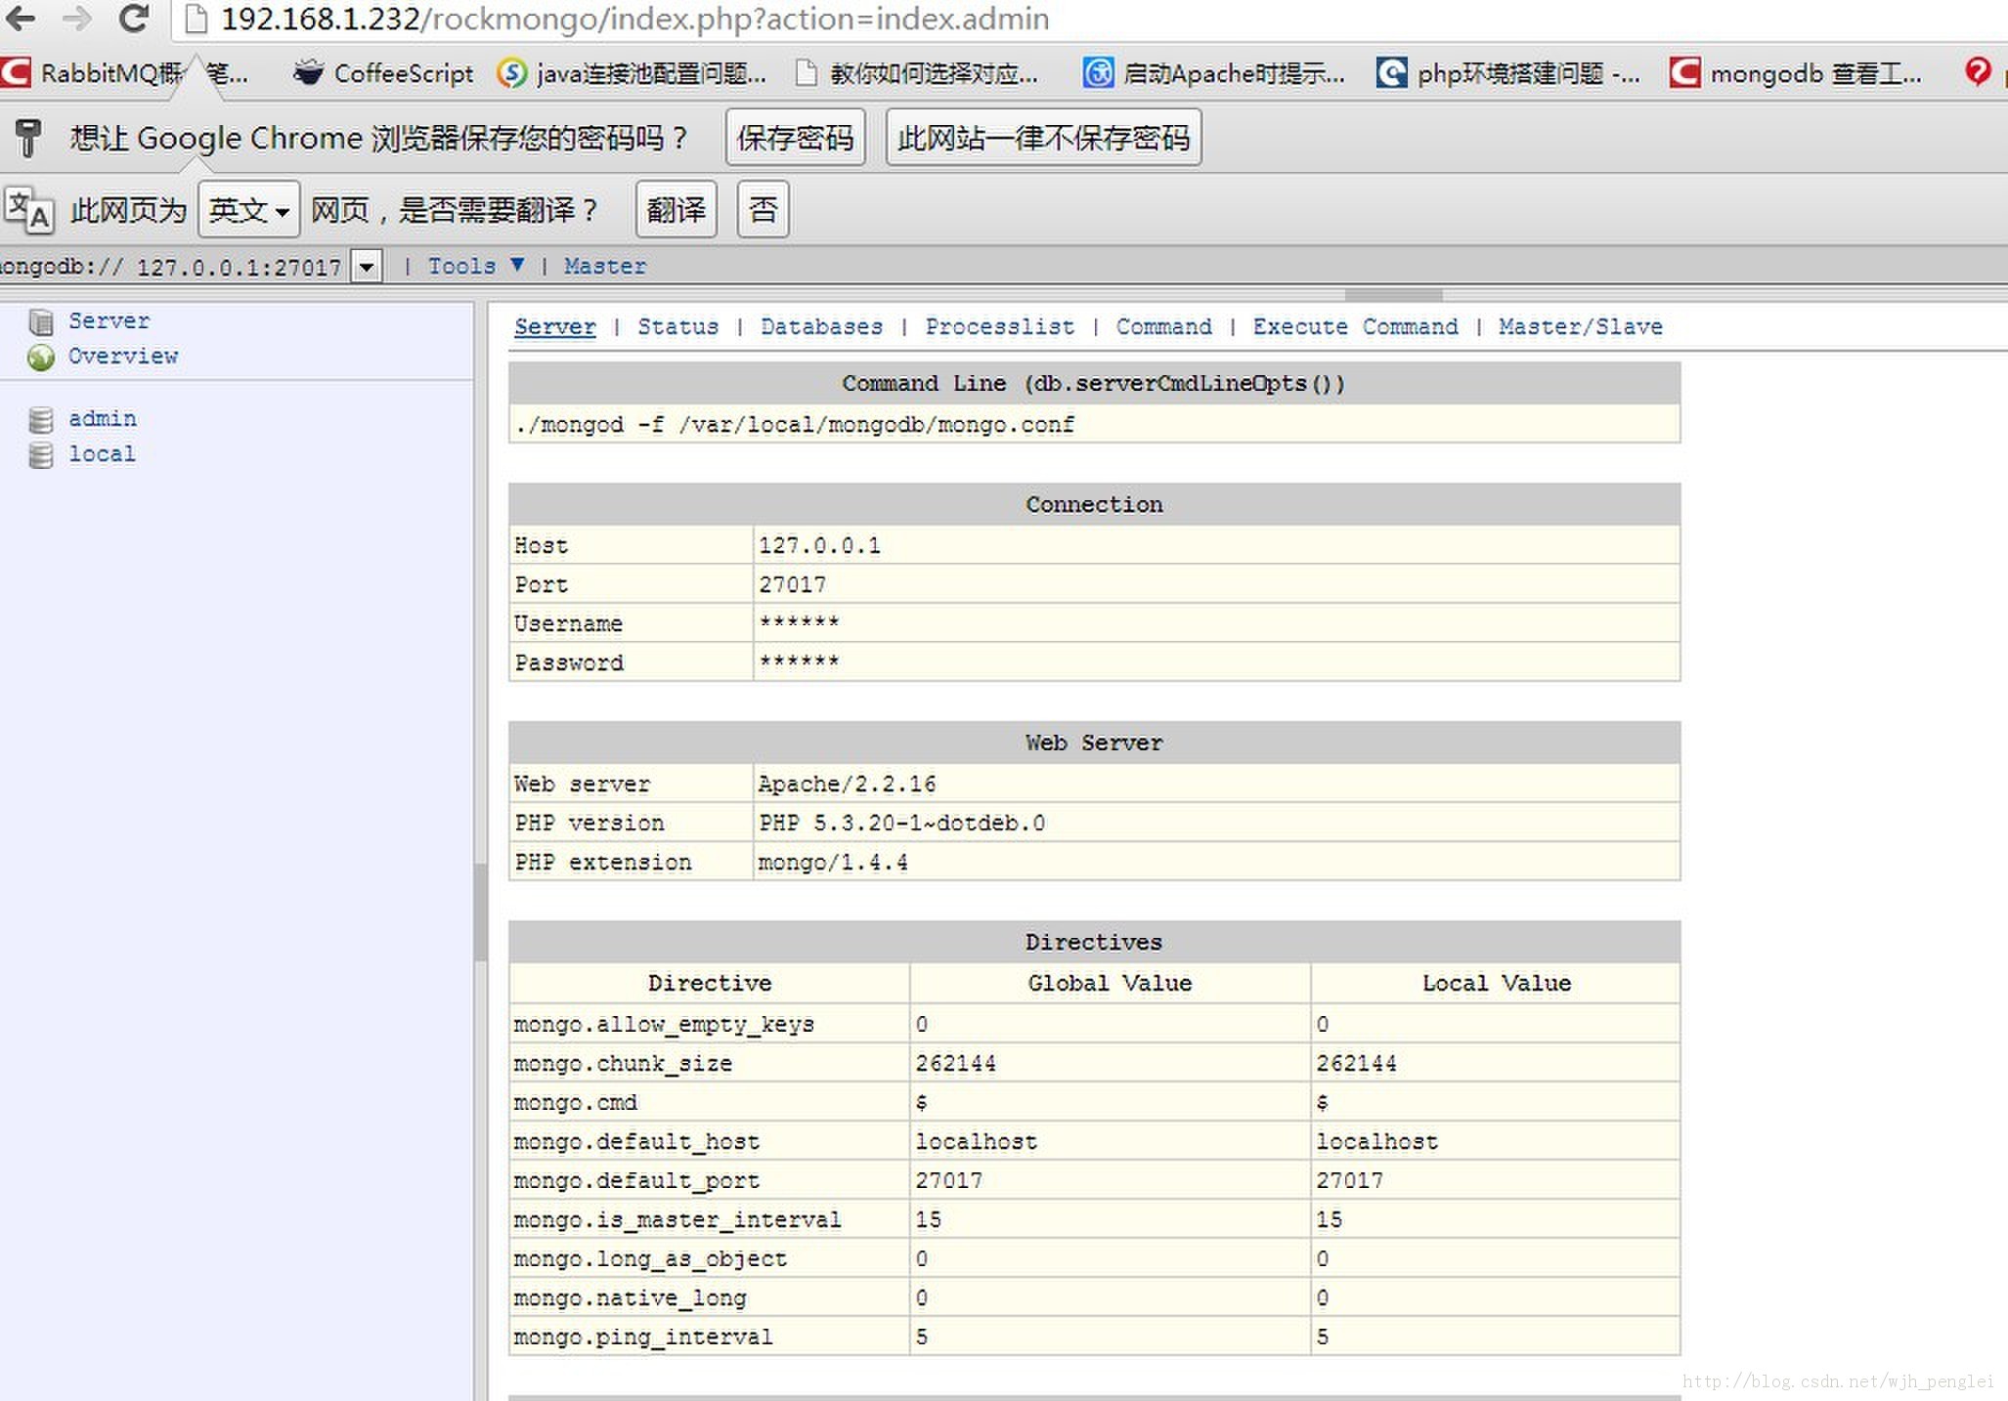Click the Overview globe icon

coord(40,358)
